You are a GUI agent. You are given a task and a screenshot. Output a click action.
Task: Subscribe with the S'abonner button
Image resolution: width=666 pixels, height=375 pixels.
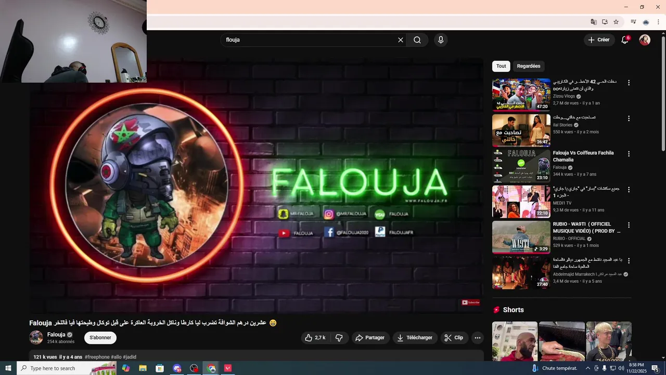click(100, 338)
